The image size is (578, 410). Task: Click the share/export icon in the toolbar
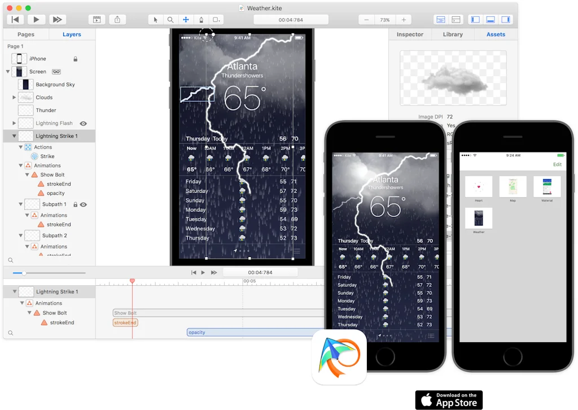(117, 19)
